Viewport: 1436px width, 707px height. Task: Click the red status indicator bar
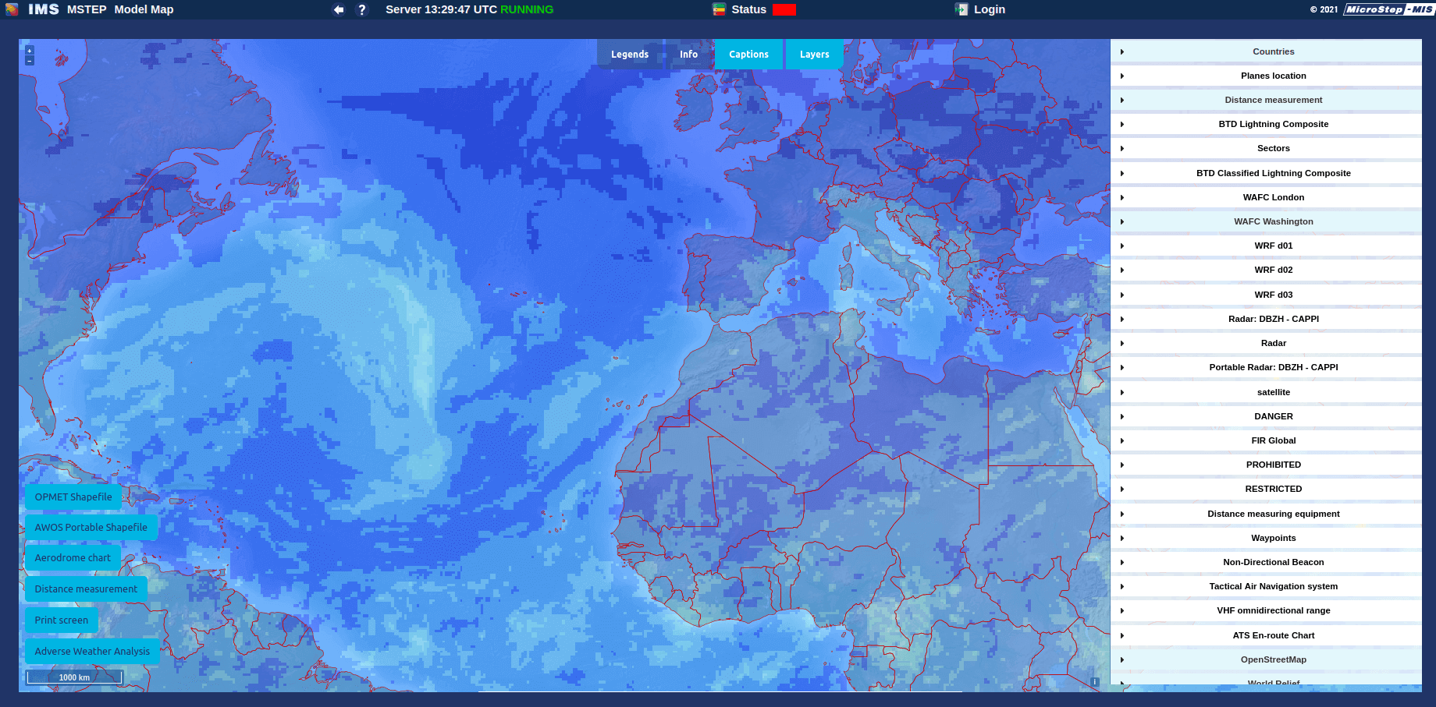pos(785,9)
